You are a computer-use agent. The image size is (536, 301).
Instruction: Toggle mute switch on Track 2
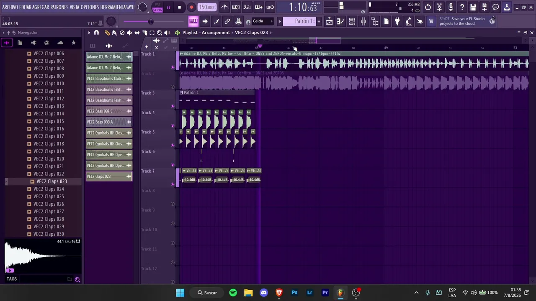click(x=173, y=87)
